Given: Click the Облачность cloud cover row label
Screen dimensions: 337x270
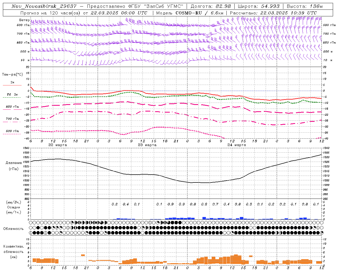Looking at the screenshot, I should (13, 229).
